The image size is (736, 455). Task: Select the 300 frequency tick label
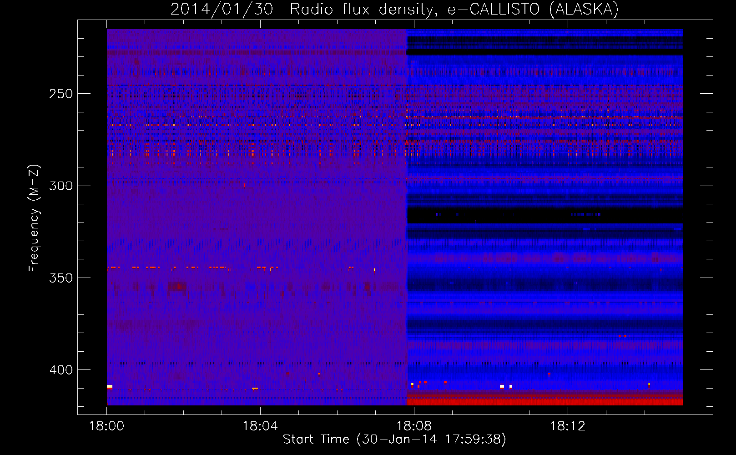(61, 186)
